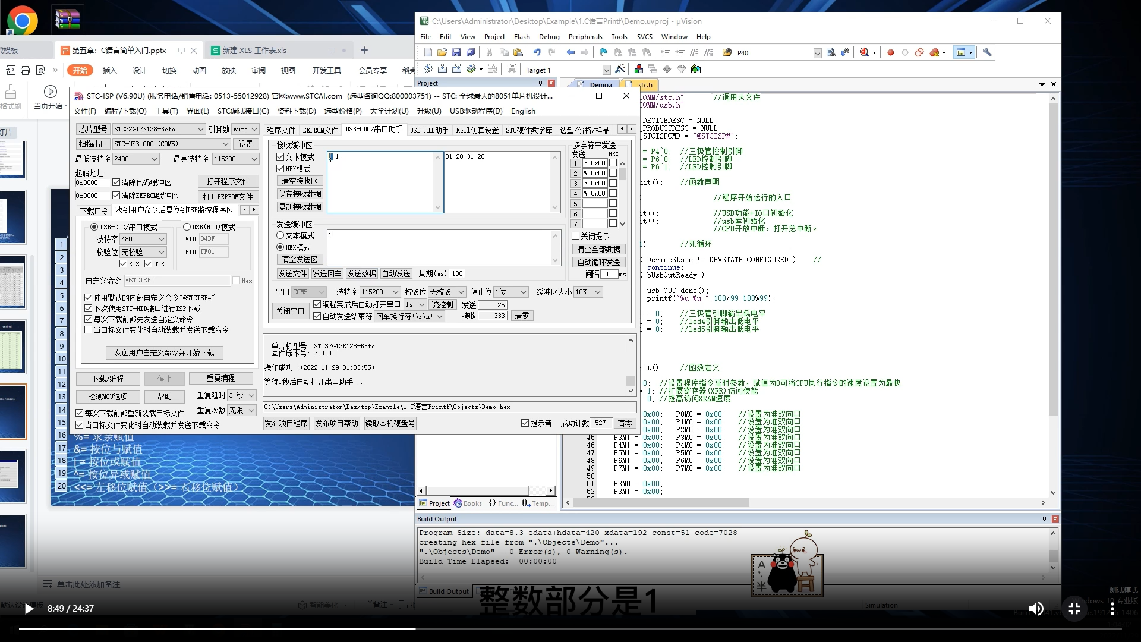Open µVision Peripherals menu
Image resolution: width=1141 pixels, height=642 pixels.
point(585,37)
